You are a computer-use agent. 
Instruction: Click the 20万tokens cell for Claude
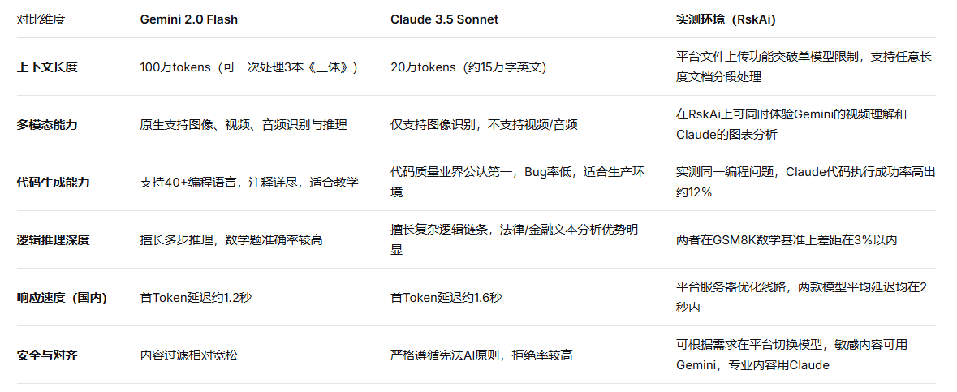click(x=468, y=67)
